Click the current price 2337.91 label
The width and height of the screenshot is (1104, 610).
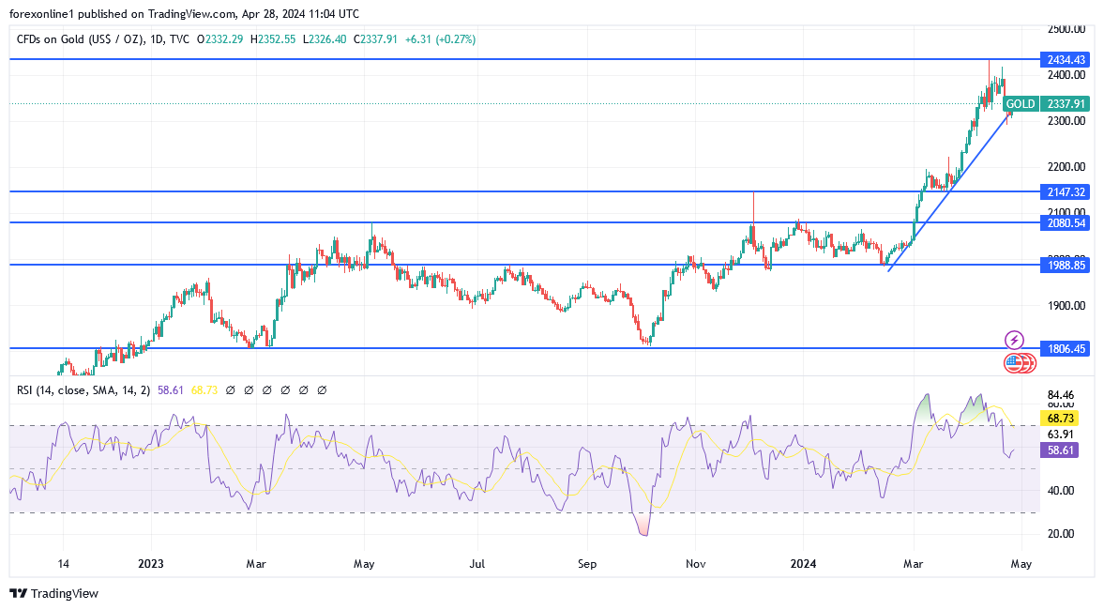1066,104
